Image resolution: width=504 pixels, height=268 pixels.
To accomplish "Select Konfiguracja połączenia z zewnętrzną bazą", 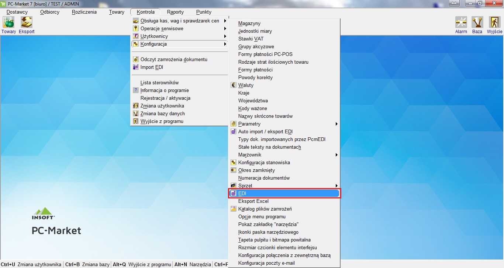I will (x=284, y=255).
